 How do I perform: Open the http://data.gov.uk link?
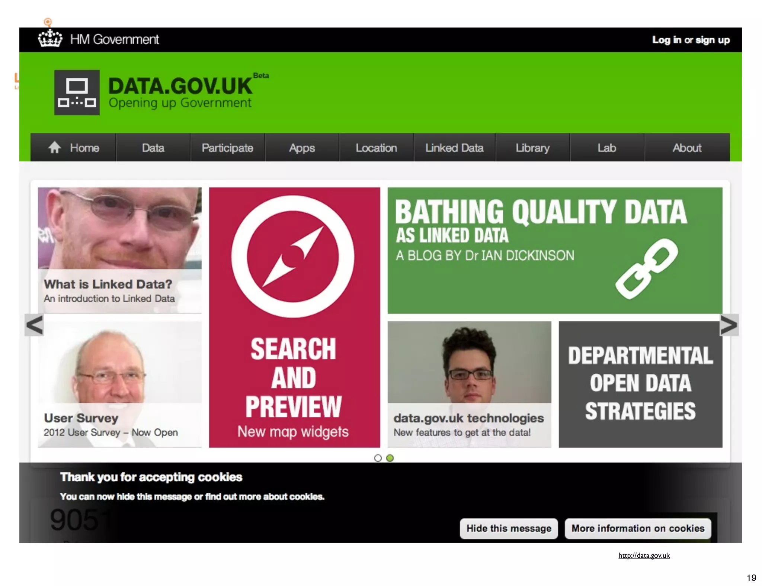tap(644, 556)
